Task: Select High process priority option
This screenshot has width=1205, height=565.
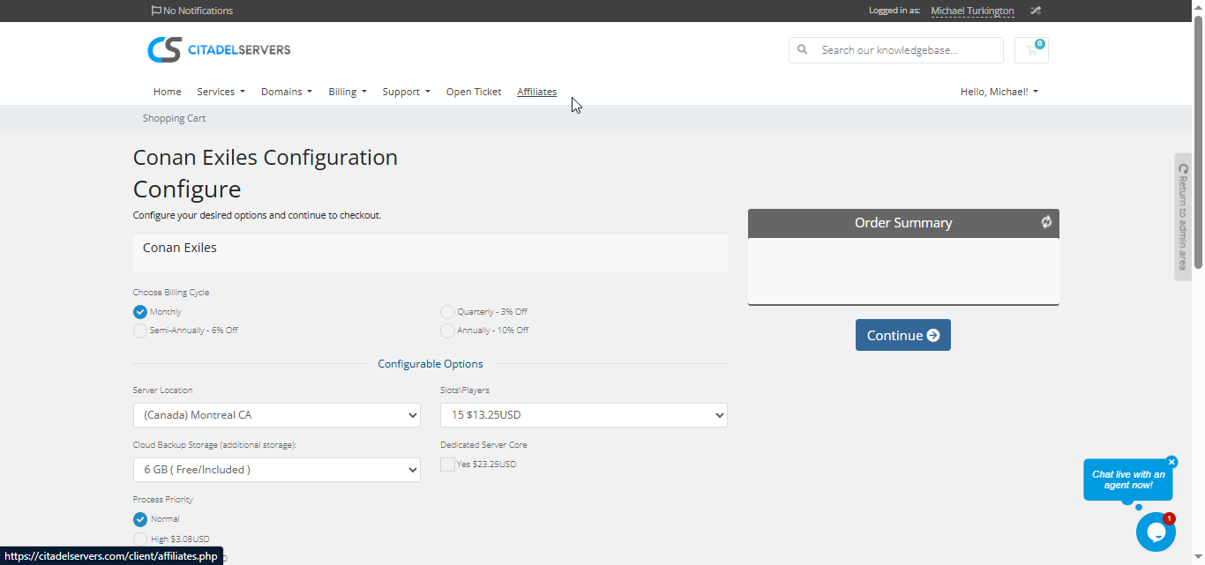Action: 140,539
